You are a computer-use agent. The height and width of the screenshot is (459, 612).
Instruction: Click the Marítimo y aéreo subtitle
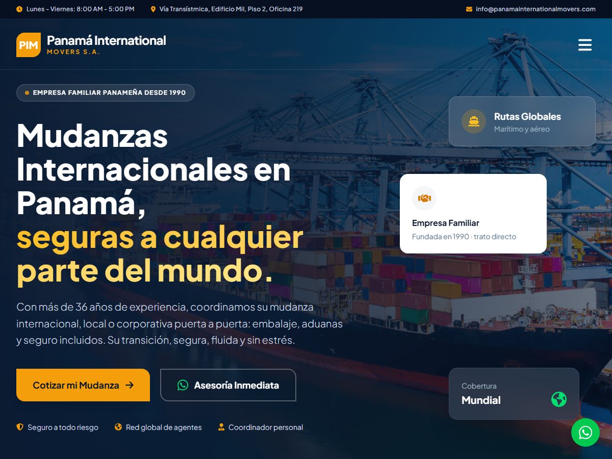tap(522, 129)
